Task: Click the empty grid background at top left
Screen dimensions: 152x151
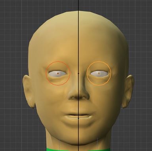Action: [13, 13]
